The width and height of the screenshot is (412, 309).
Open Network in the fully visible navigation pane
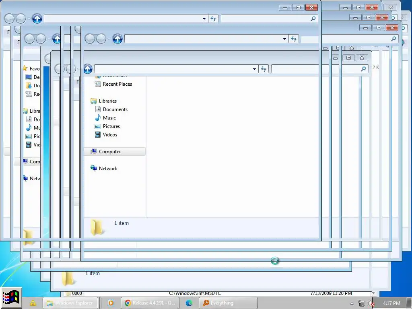pos(104,169)
